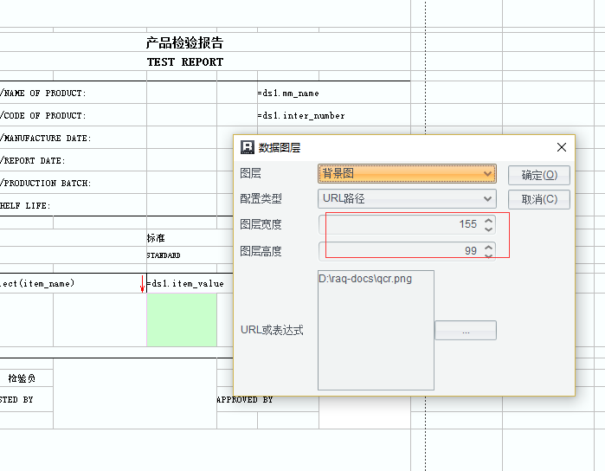Viewport: 605px width, 471px height.
Task: Select the =ds1.mm_name cell
Action: (288, 93)
